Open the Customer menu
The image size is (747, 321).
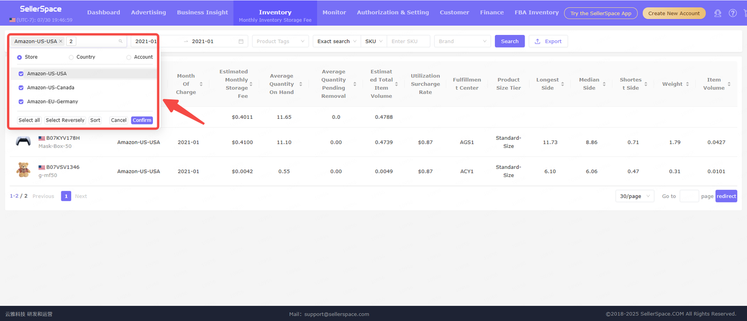coord(454,12)
